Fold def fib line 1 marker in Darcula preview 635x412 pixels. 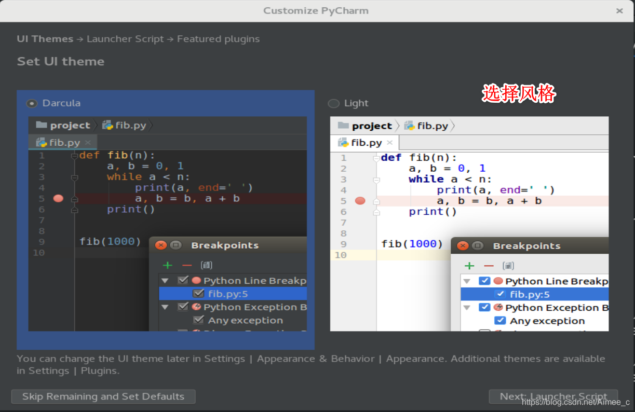(x=75, y=155)
